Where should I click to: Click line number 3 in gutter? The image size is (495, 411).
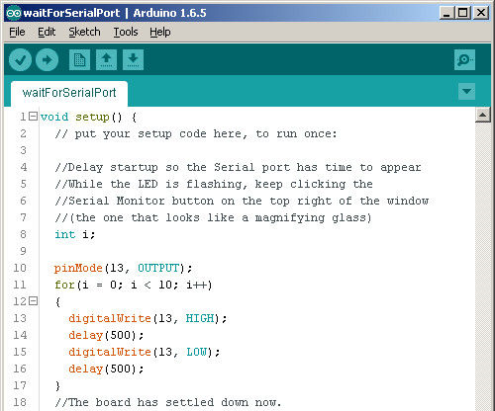pos(23,150)
